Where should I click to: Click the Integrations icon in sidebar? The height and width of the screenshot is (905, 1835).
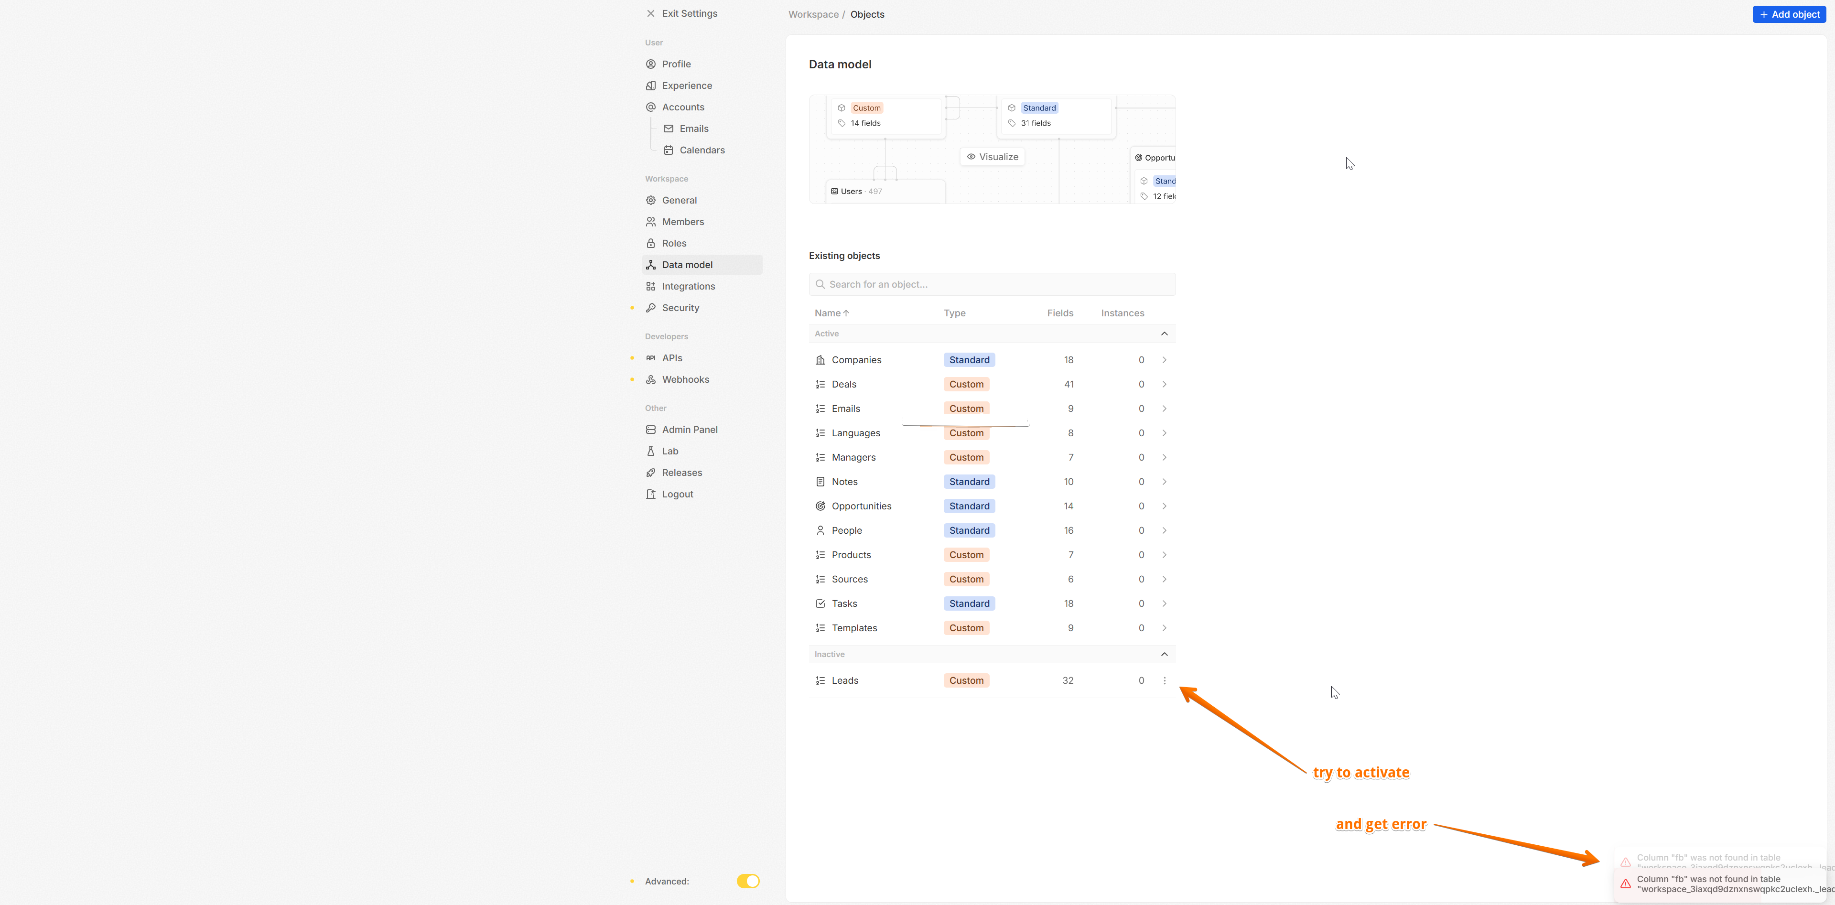pos(650,286)
